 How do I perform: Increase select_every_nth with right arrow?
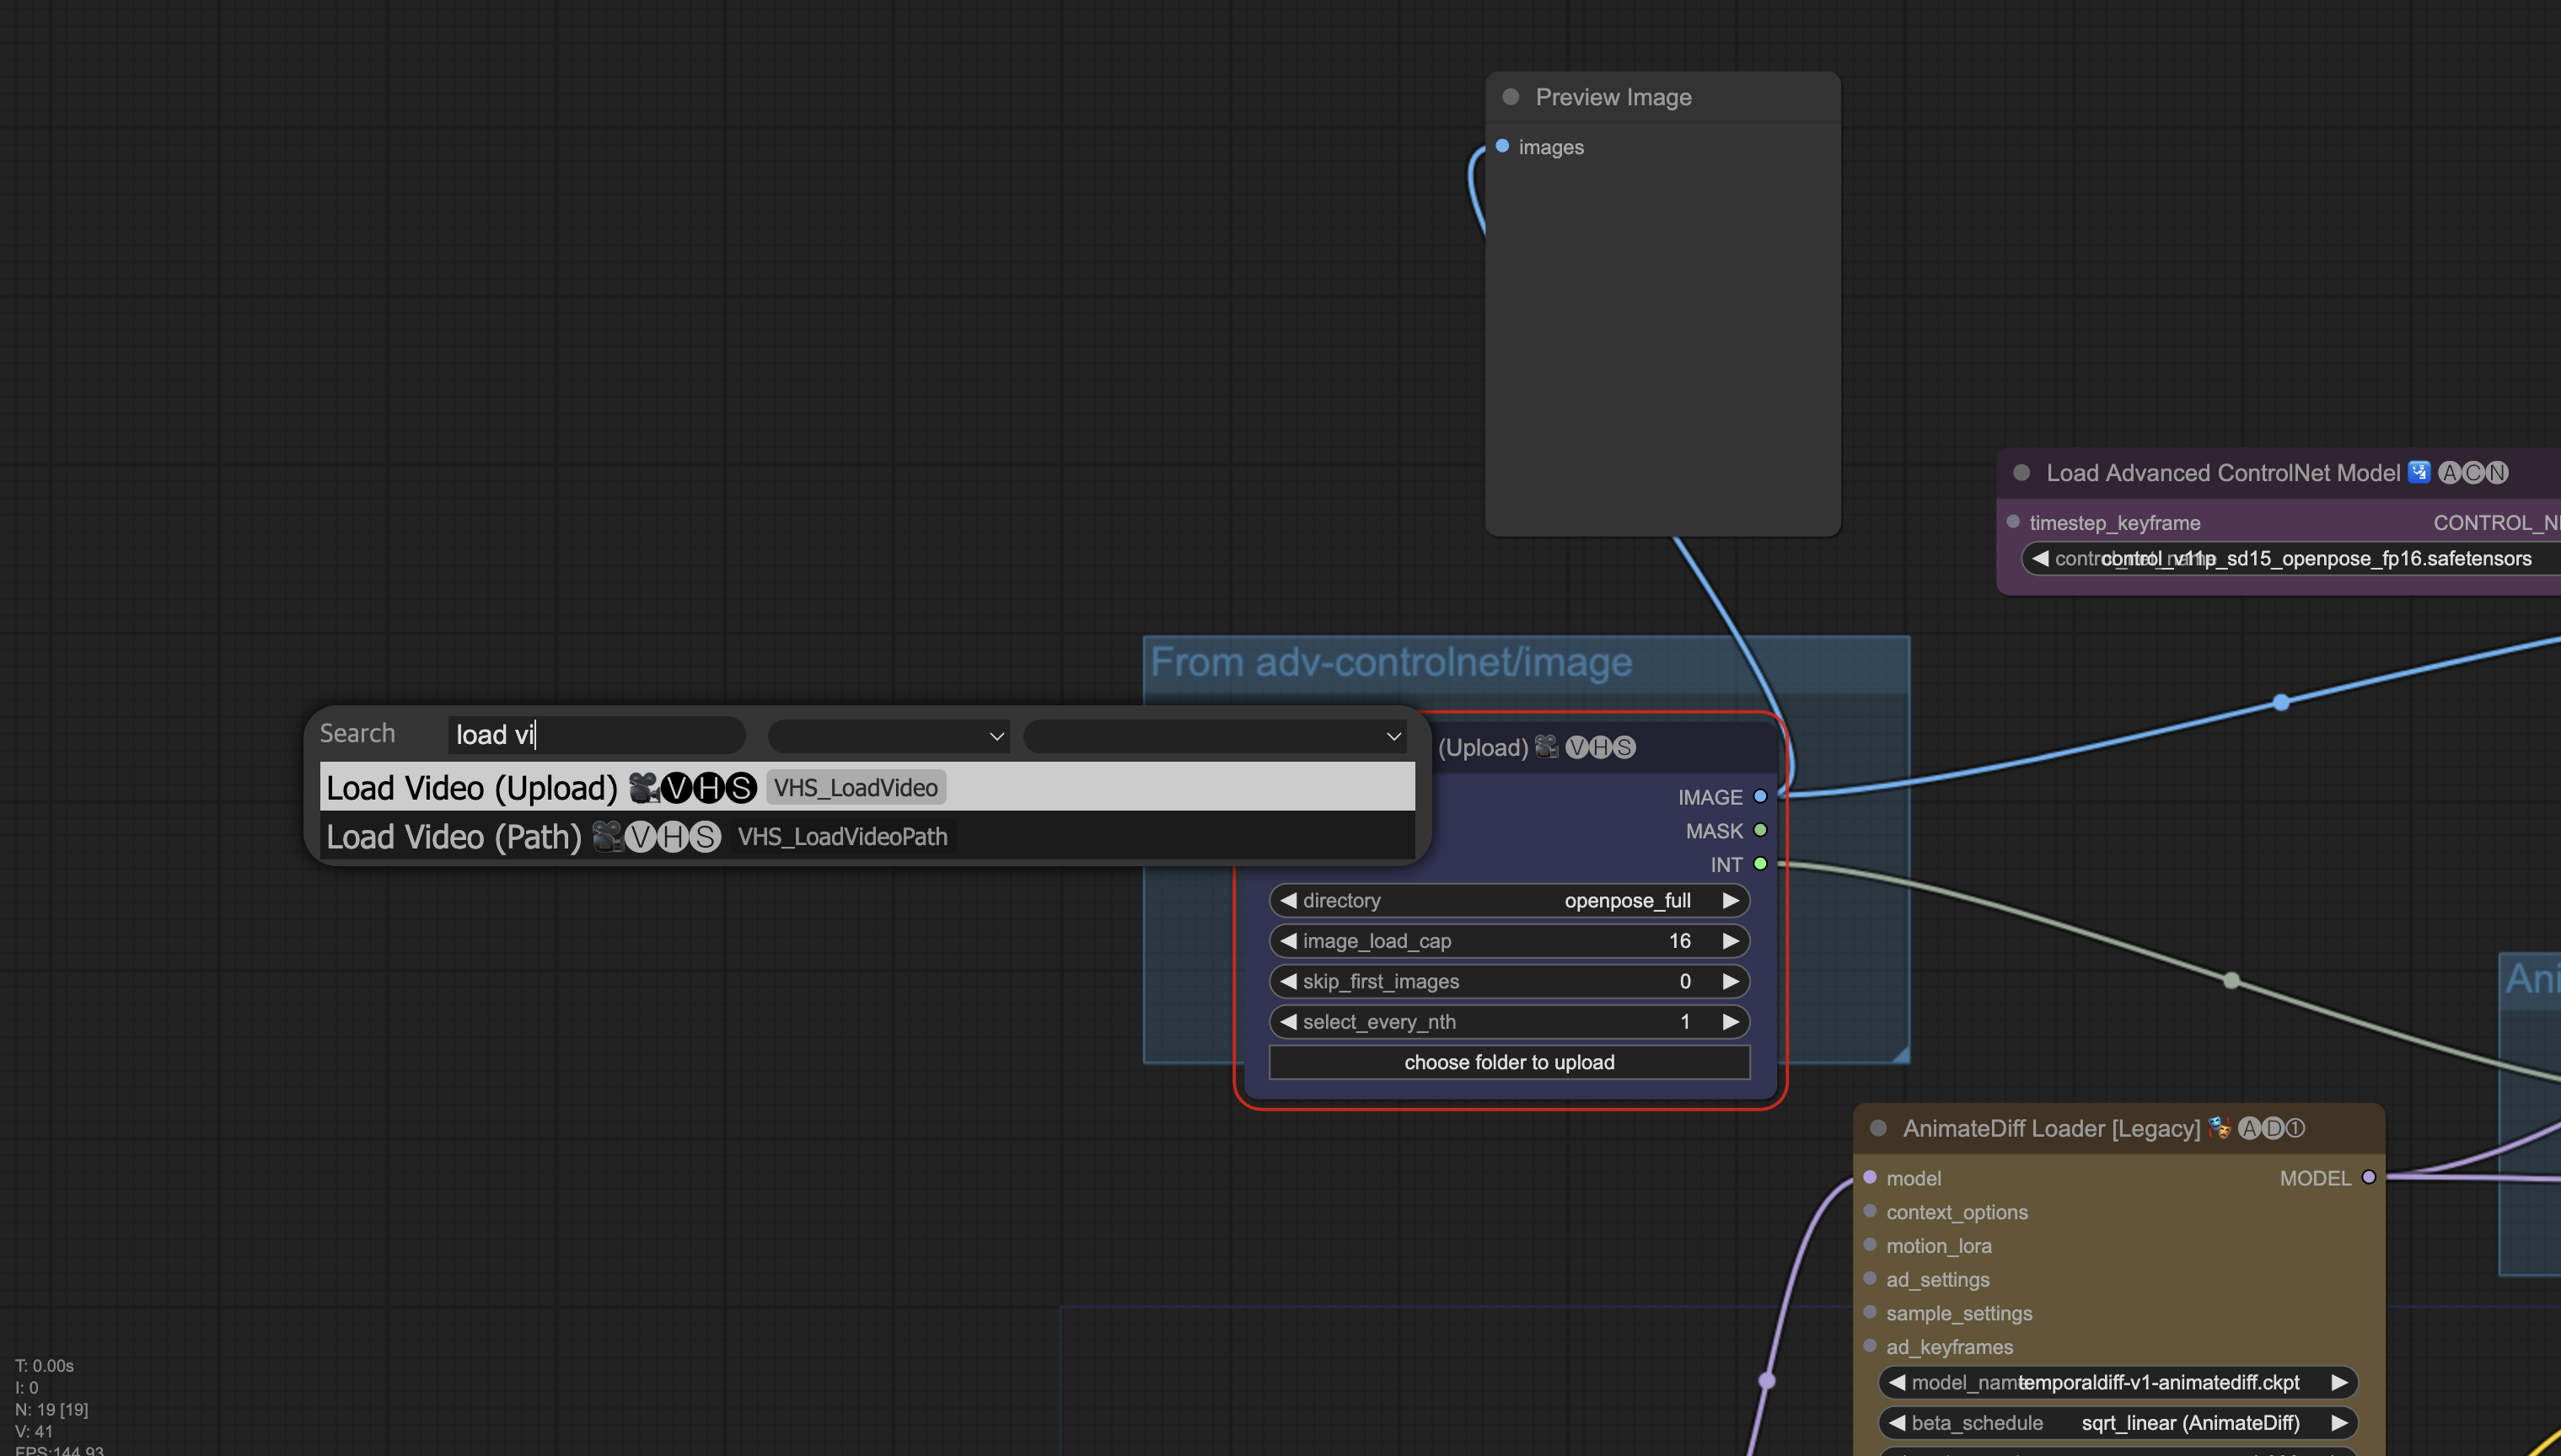tap(1730, 1022)
